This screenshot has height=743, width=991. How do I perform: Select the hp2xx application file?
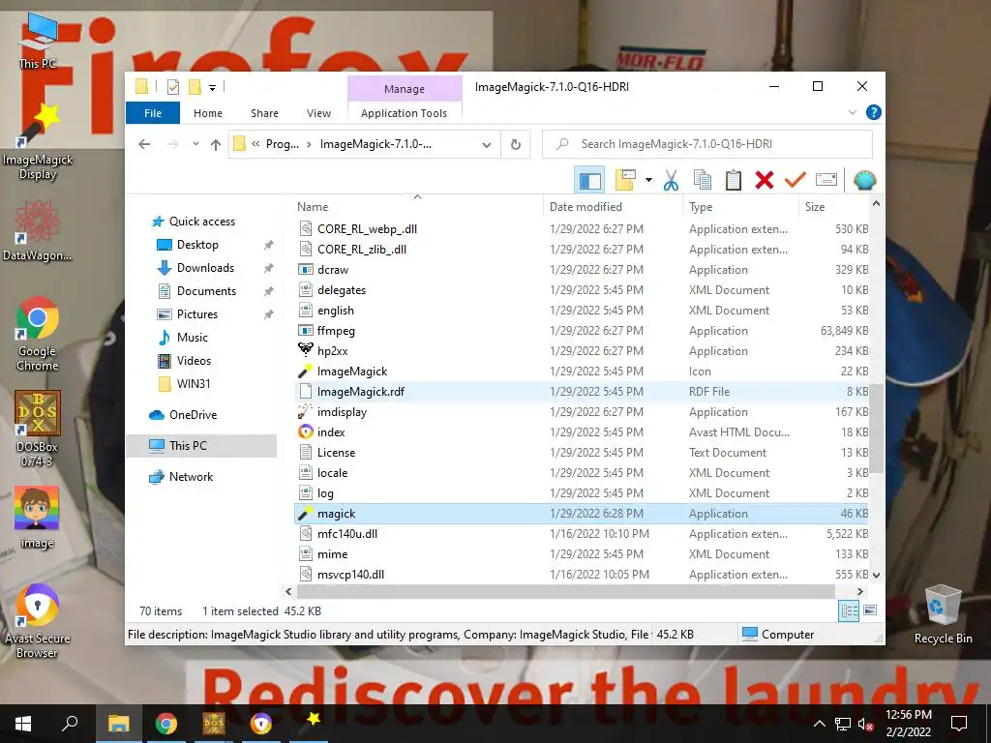(582, 350)
